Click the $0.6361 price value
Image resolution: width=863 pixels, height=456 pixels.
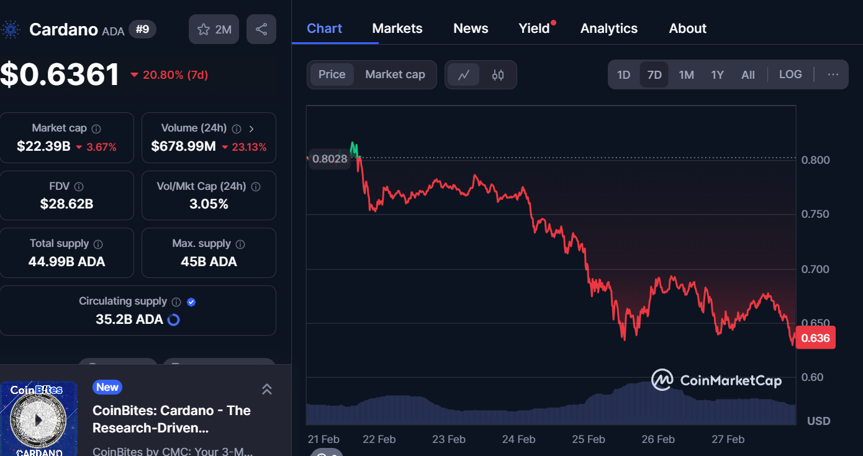click(60, 75)
